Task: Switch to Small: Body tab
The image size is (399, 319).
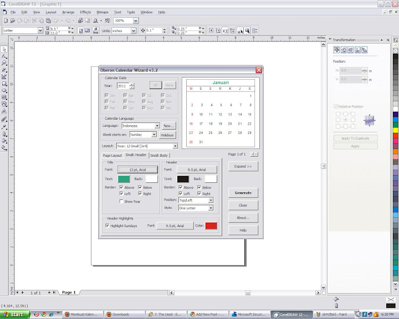Action: 159,156
